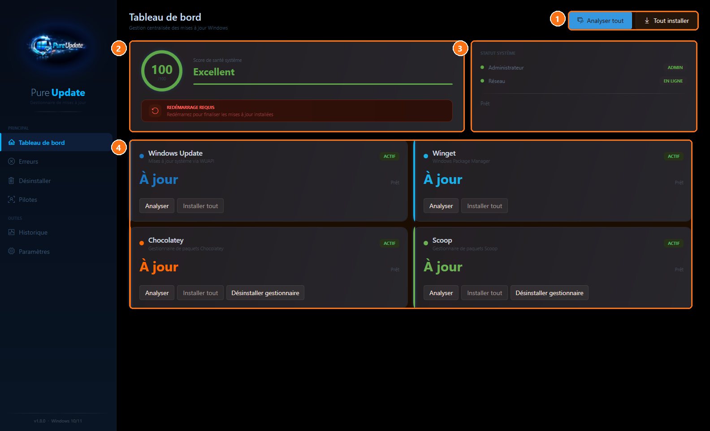Click the circled X icon beside Erreurs
The width and height of the screenshot is (710, 431).
point(12,161)
